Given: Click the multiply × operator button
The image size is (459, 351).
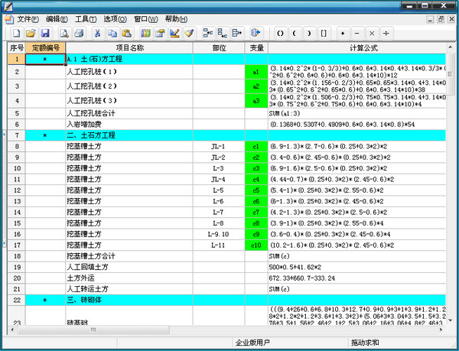Looking at the screenshot, I should click(x=372, y=34).
